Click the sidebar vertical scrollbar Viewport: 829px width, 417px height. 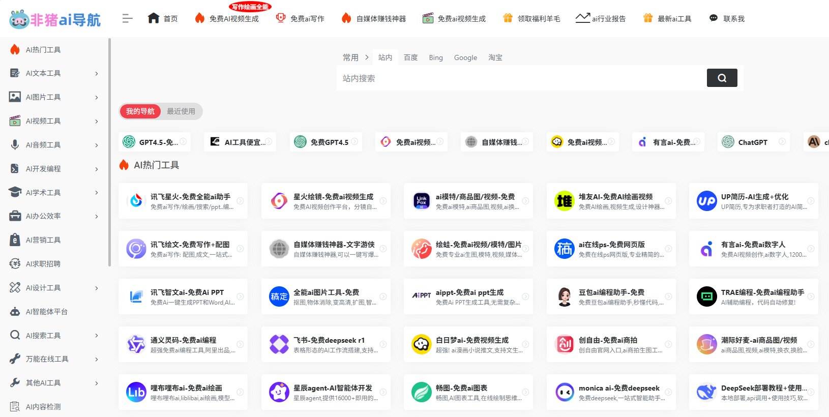[109, 153]
